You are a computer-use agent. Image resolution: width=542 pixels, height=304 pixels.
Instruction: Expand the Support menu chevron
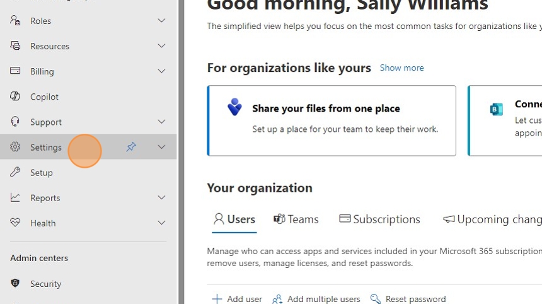(x=161, y=121)
